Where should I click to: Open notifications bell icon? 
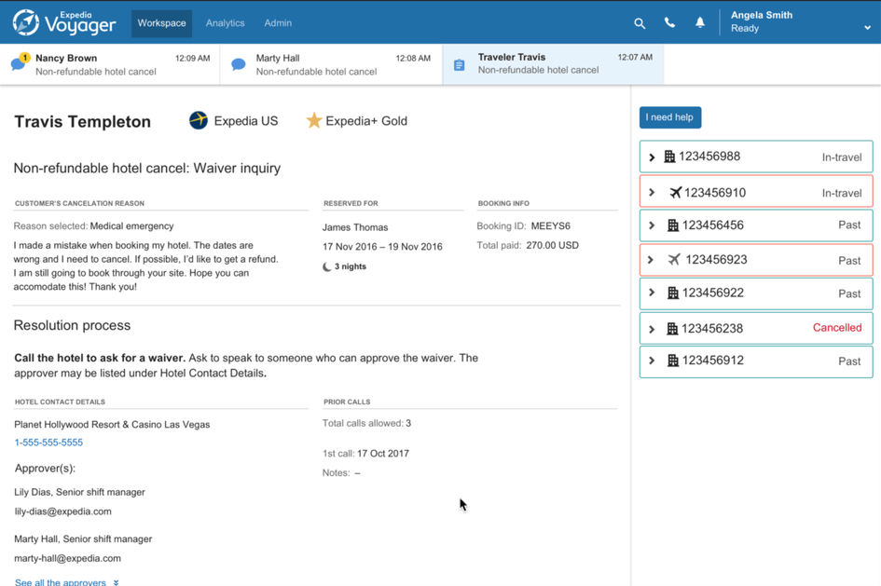(x=699, y=23)
